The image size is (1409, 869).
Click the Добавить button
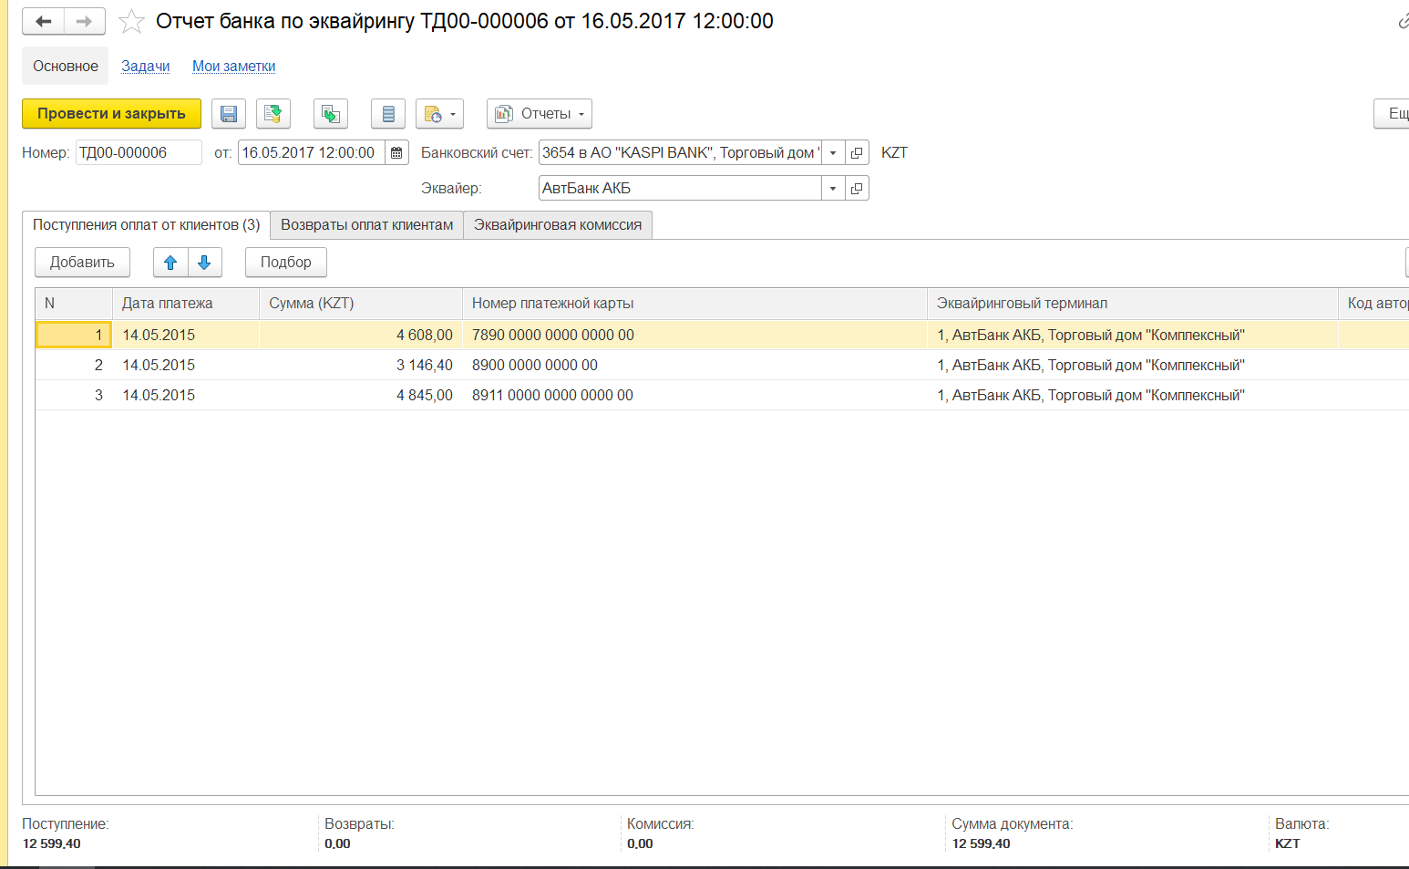[82, 263]
